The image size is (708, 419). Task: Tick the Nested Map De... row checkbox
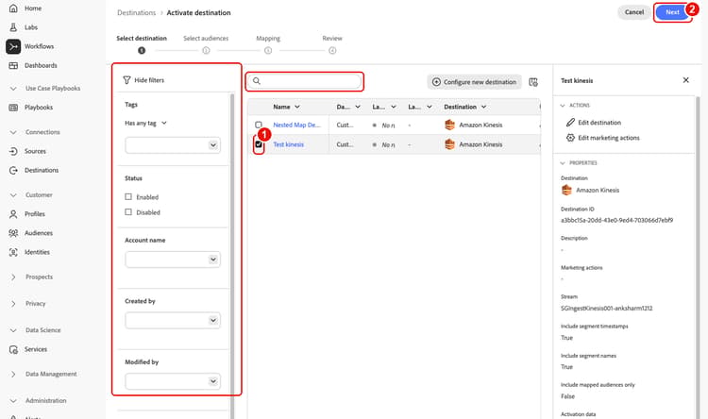(x=259, y=125)
